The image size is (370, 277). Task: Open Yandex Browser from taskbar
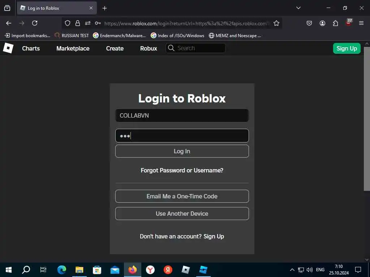pyautogui.click(x=150, y=270)
